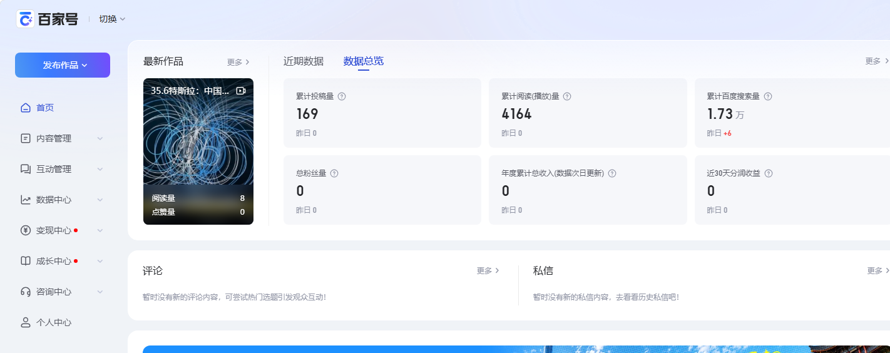The image size is (890, 353).
Task: Click the +6 yesterday change value
Action: 727,133
